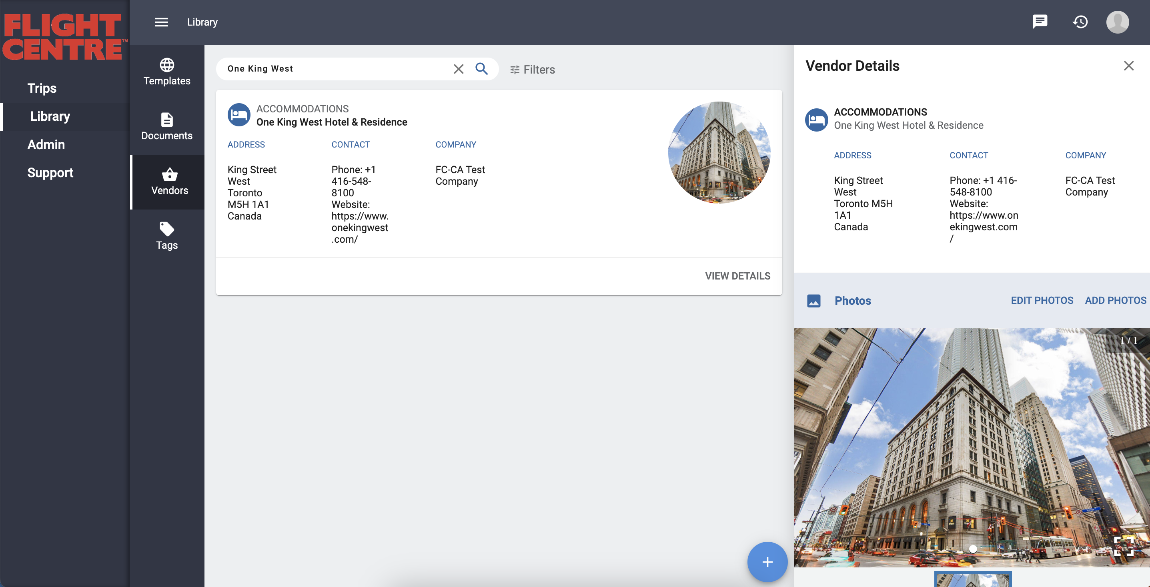Click EDIT PHOTOS

(x=1042, y=300)
